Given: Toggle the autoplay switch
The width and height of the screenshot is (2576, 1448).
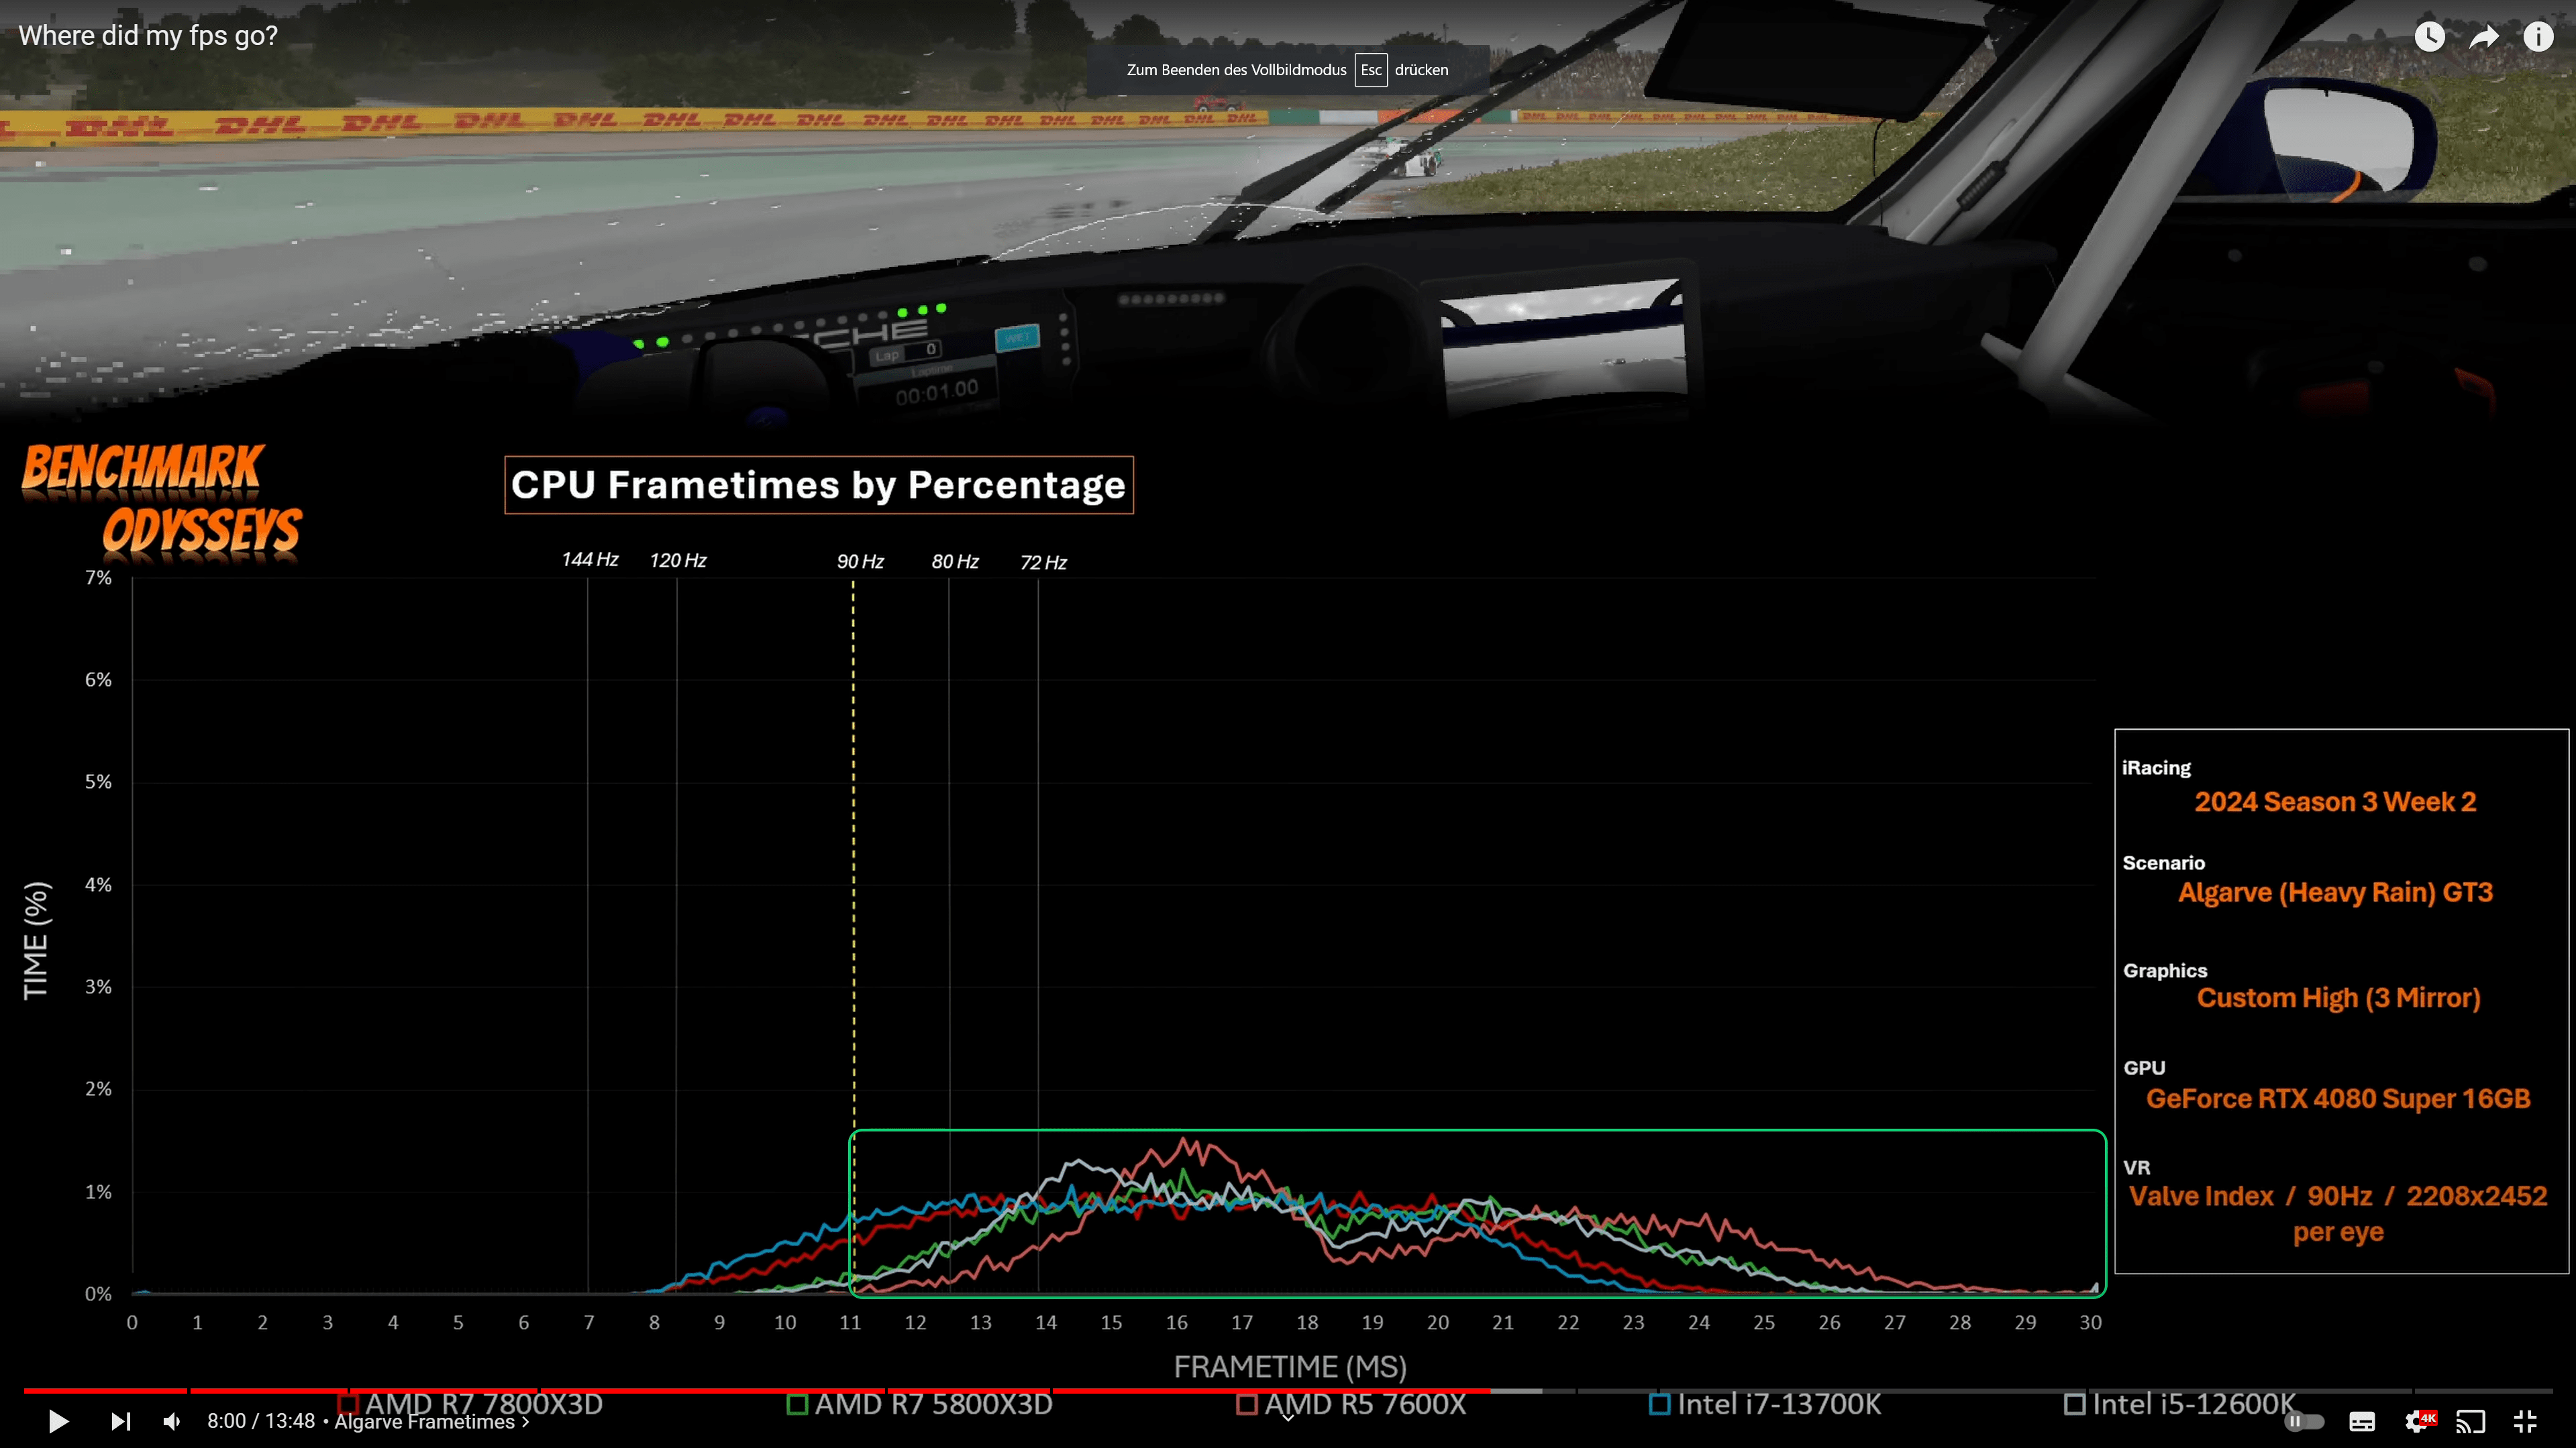Looking at the screenshot, I should [2304, 1421].
